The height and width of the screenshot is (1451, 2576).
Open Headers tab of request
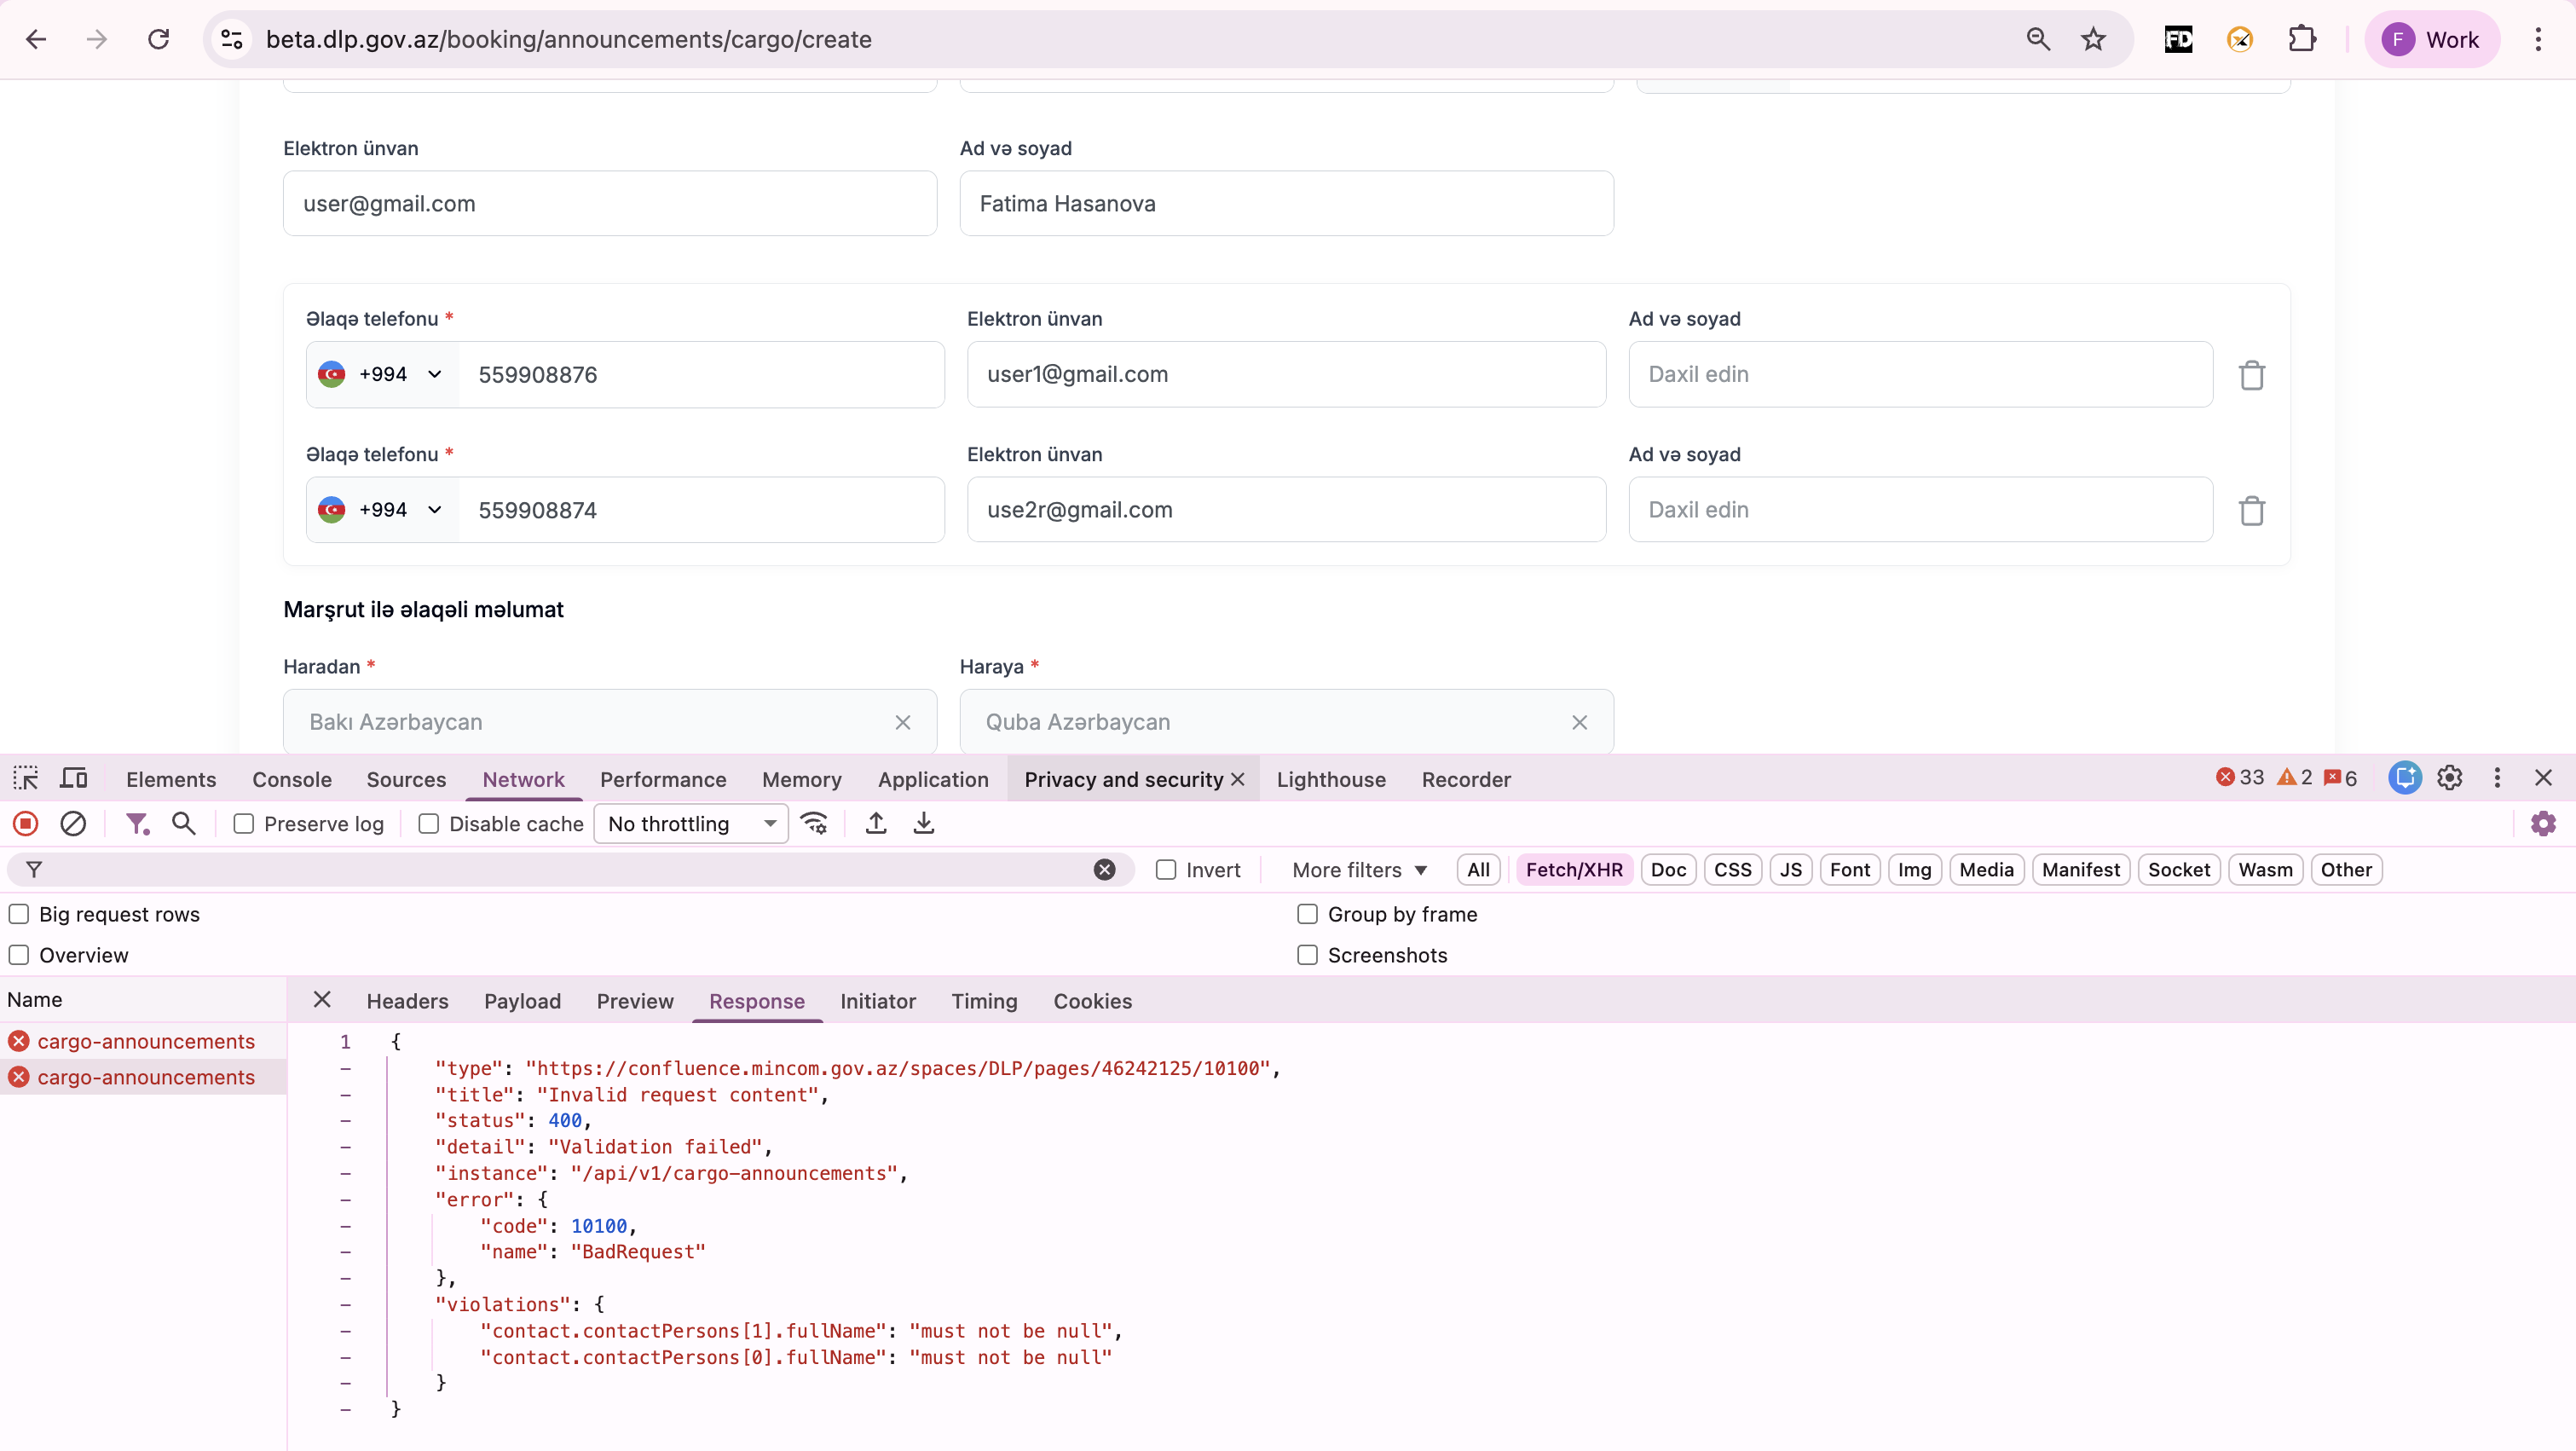[407, 1001]
